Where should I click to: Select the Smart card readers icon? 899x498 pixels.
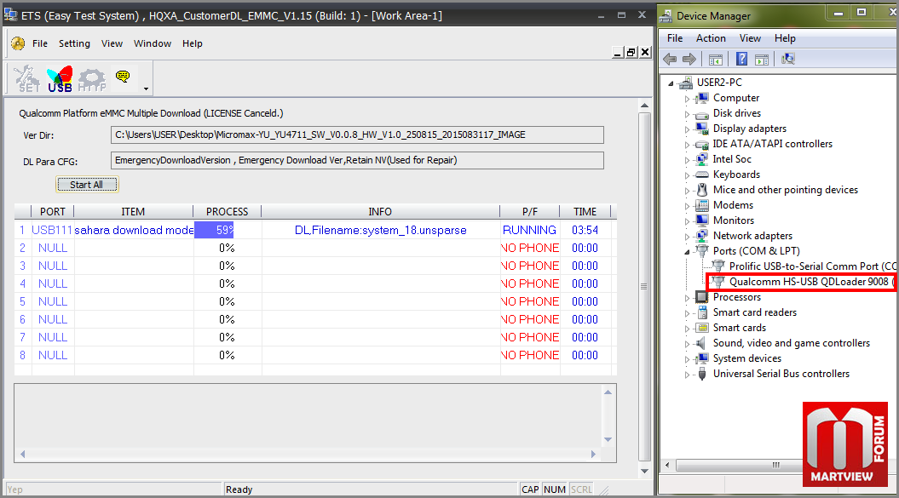(702, 312)
